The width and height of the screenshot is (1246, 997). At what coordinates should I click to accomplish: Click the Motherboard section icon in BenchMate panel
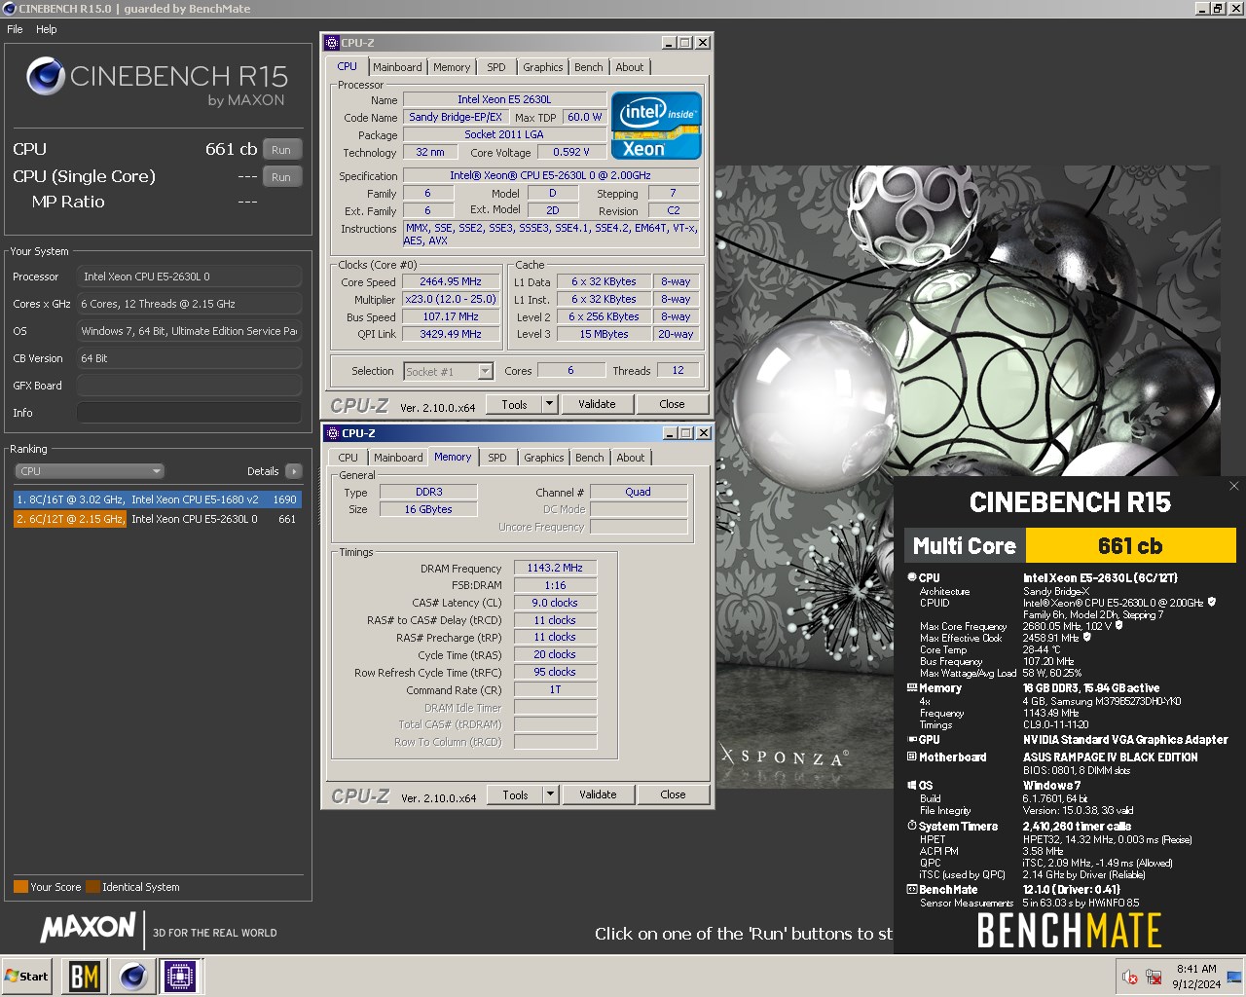pyautogui.click(x=912, y=757)
